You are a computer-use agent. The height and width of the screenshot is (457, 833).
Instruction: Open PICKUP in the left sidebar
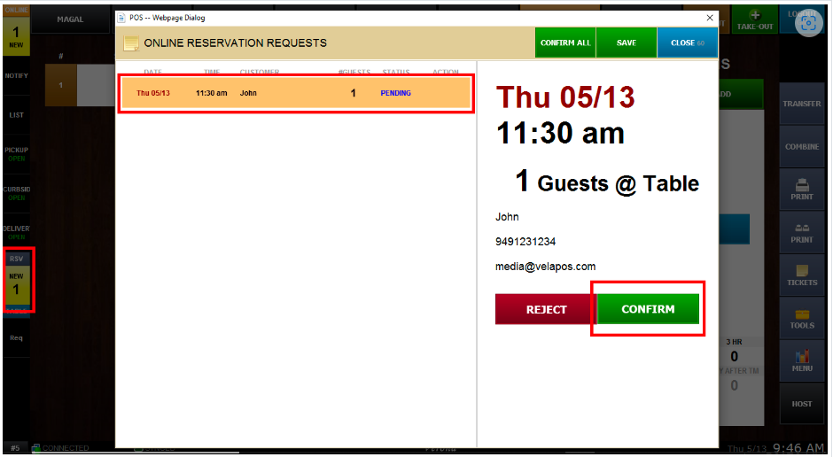16,154
